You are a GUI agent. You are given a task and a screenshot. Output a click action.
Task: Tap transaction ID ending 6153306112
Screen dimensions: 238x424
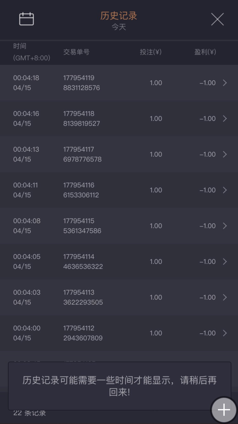tap(81, 190)
